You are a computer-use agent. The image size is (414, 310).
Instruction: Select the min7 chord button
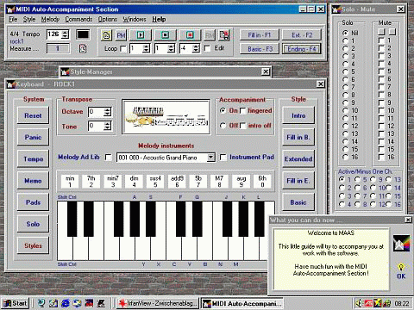(x=113, y=182)
